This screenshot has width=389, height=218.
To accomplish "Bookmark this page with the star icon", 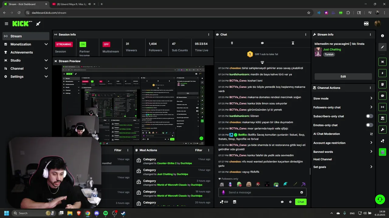I will (309, 13).
